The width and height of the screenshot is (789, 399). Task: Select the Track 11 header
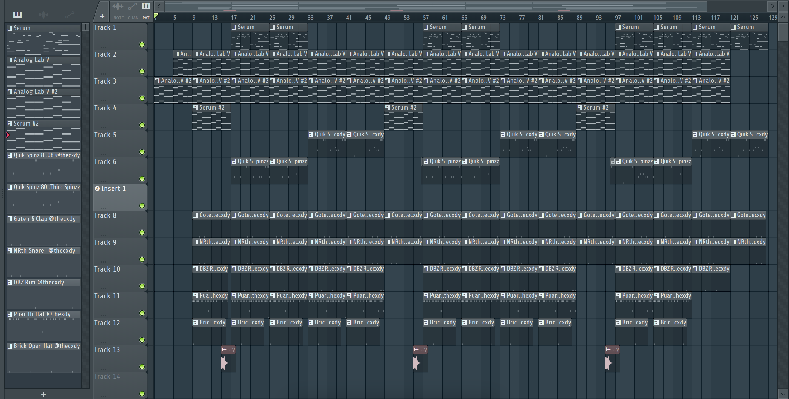coord(120,305)
